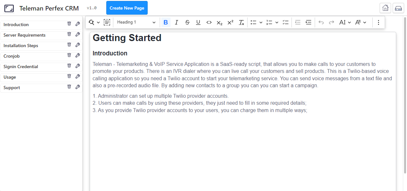This screenshot has width=407, height=191.
Task: Click the select all icon
Action: tap(107, 22)
